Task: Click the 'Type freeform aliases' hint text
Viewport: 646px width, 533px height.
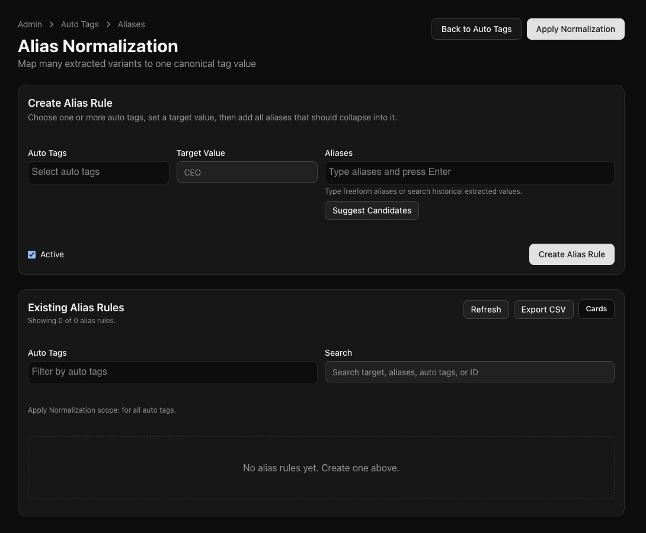Action: point(423,192)
